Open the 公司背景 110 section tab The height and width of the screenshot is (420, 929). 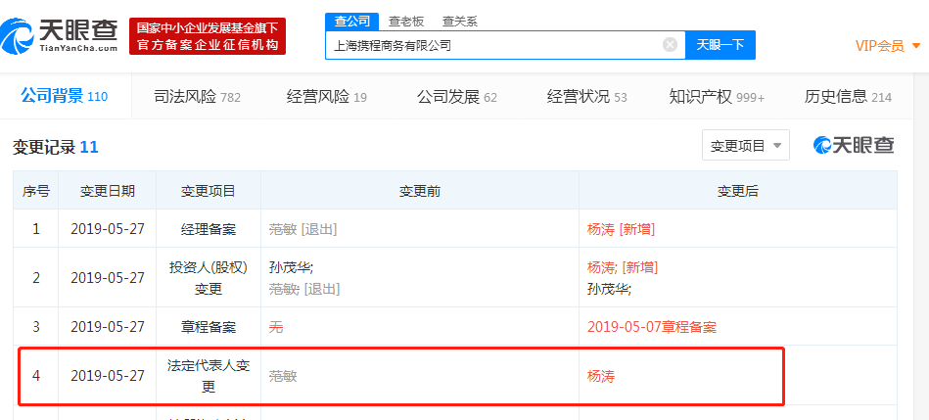tap(64, 96)
